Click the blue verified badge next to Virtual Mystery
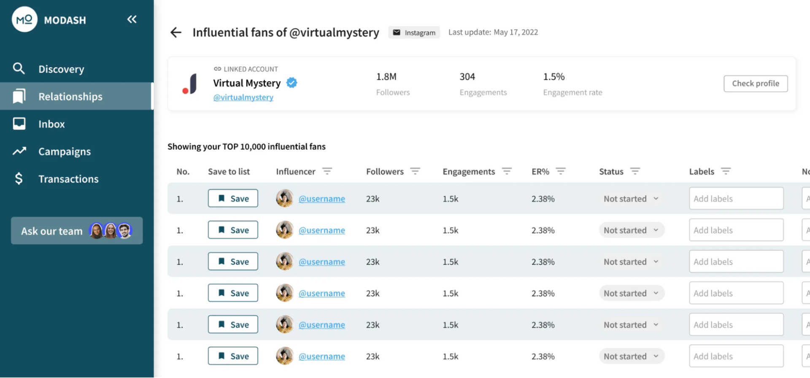Screen dimensions: 810x378 pyautogui.click(x=292, y=83)
